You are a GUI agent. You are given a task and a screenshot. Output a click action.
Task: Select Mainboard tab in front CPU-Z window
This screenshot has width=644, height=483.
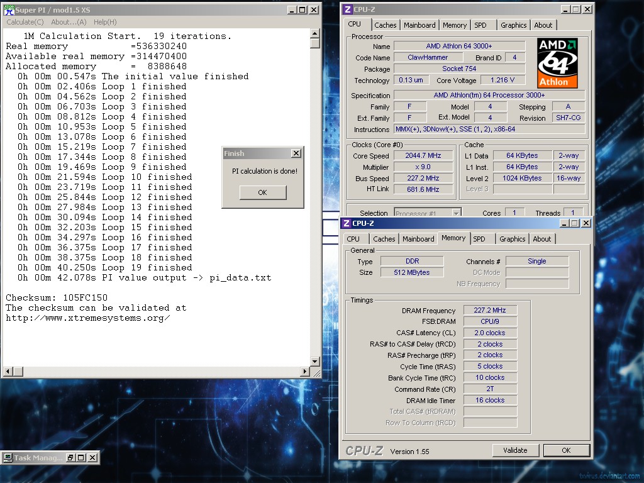(418, 239)
